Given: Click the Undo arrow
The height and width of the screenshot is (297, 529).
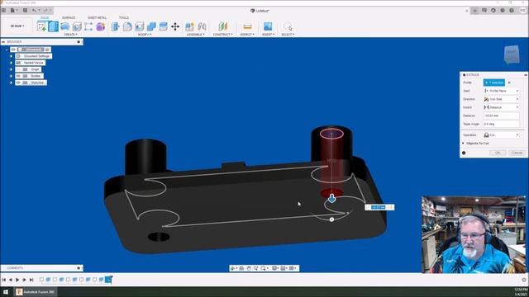Looking at the screenshot, I should pyautogui.click(x=34, y=11).
